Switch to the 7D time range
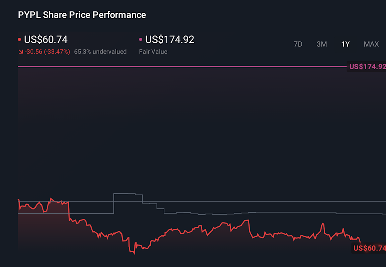The image size is (386, 267). click(x=298, y=44)
